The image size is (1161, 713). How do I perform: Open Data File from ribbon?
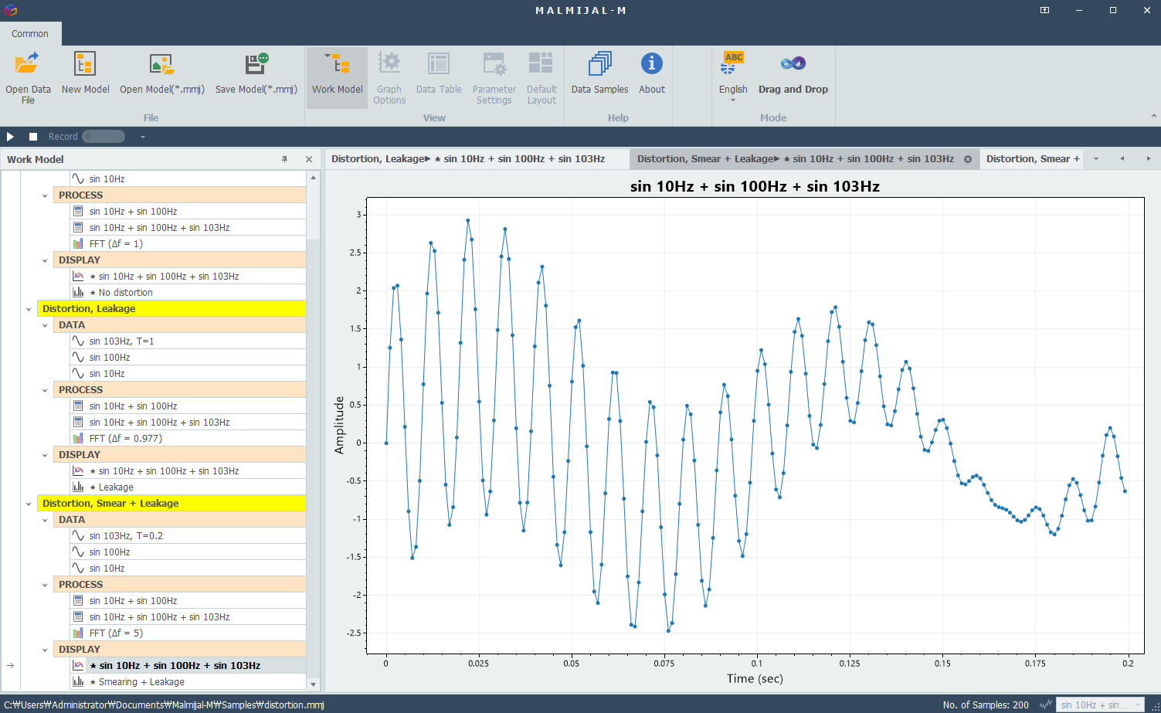tap(28, 77)
